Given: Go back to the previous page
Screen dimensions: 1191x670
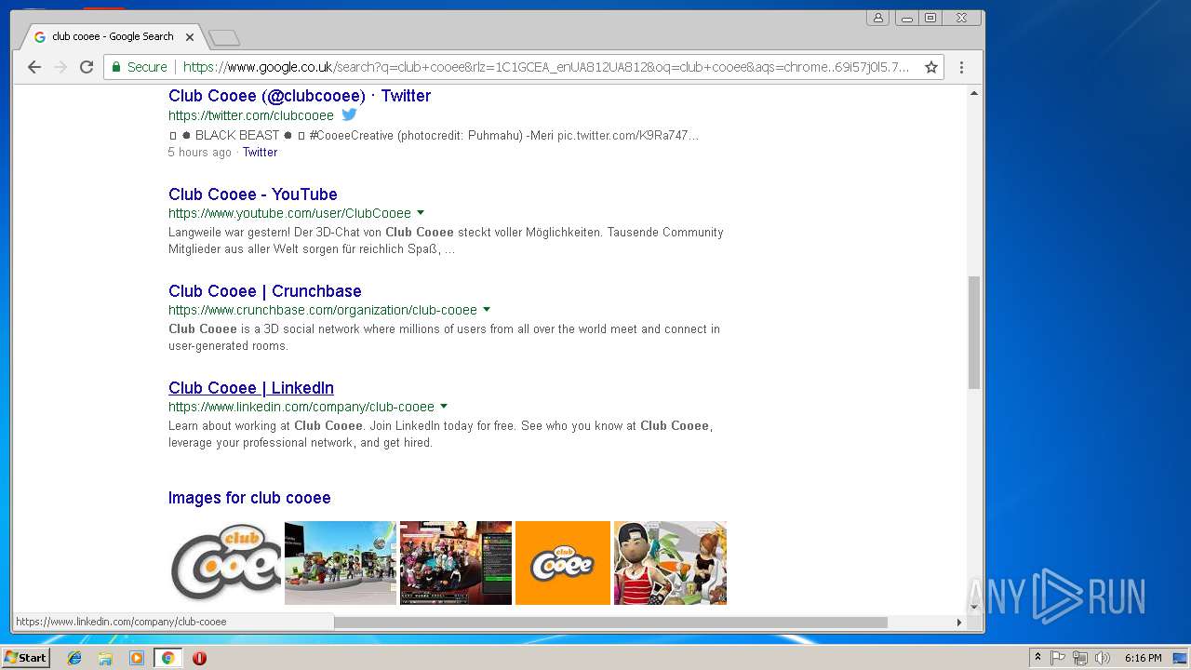Looking at the screenshot, I should (x=34, y=67).
